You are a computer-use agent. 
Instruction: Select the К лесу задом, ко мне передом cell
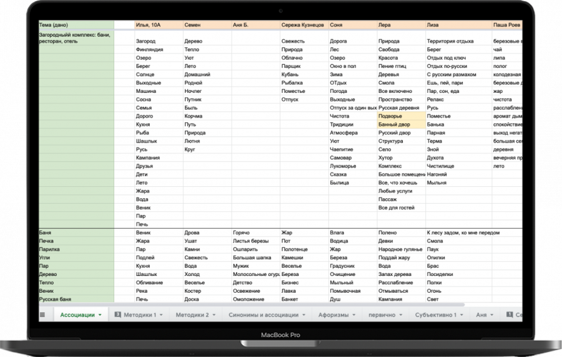[x=463, y=232]
